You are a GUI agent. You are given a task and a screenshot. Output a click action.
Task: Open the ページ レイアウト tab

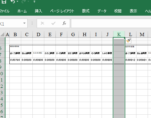pyautogui.click(x=62, y=11)
